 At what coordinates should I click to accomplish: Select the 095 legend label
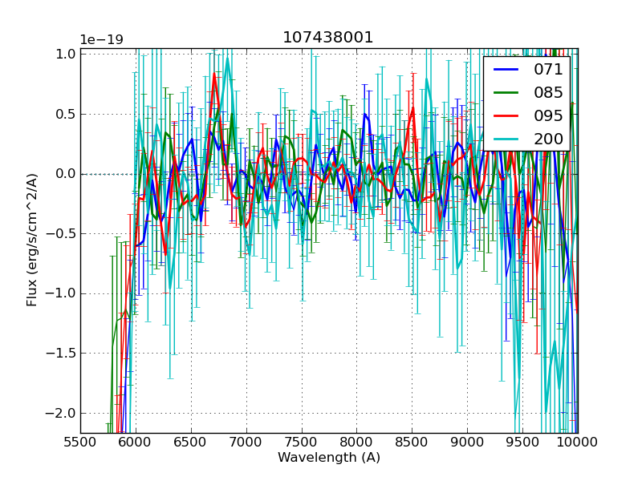click(x=548, y=115)
